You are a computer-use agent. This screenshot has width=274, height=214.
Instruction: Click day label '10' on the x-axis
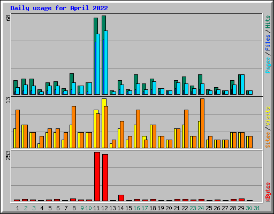point(88,208)
